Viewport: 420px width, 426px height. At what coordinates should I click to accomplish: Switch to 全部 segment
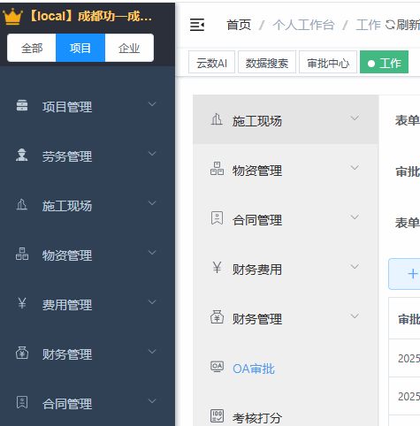[x=32, y=48]
